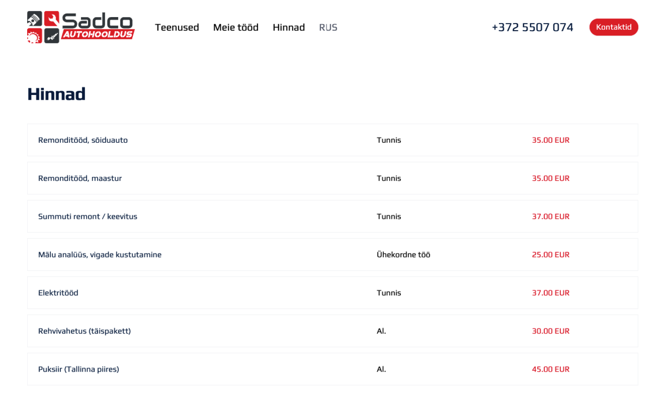Call the phone number +372 5507 074

pos(532,28)
